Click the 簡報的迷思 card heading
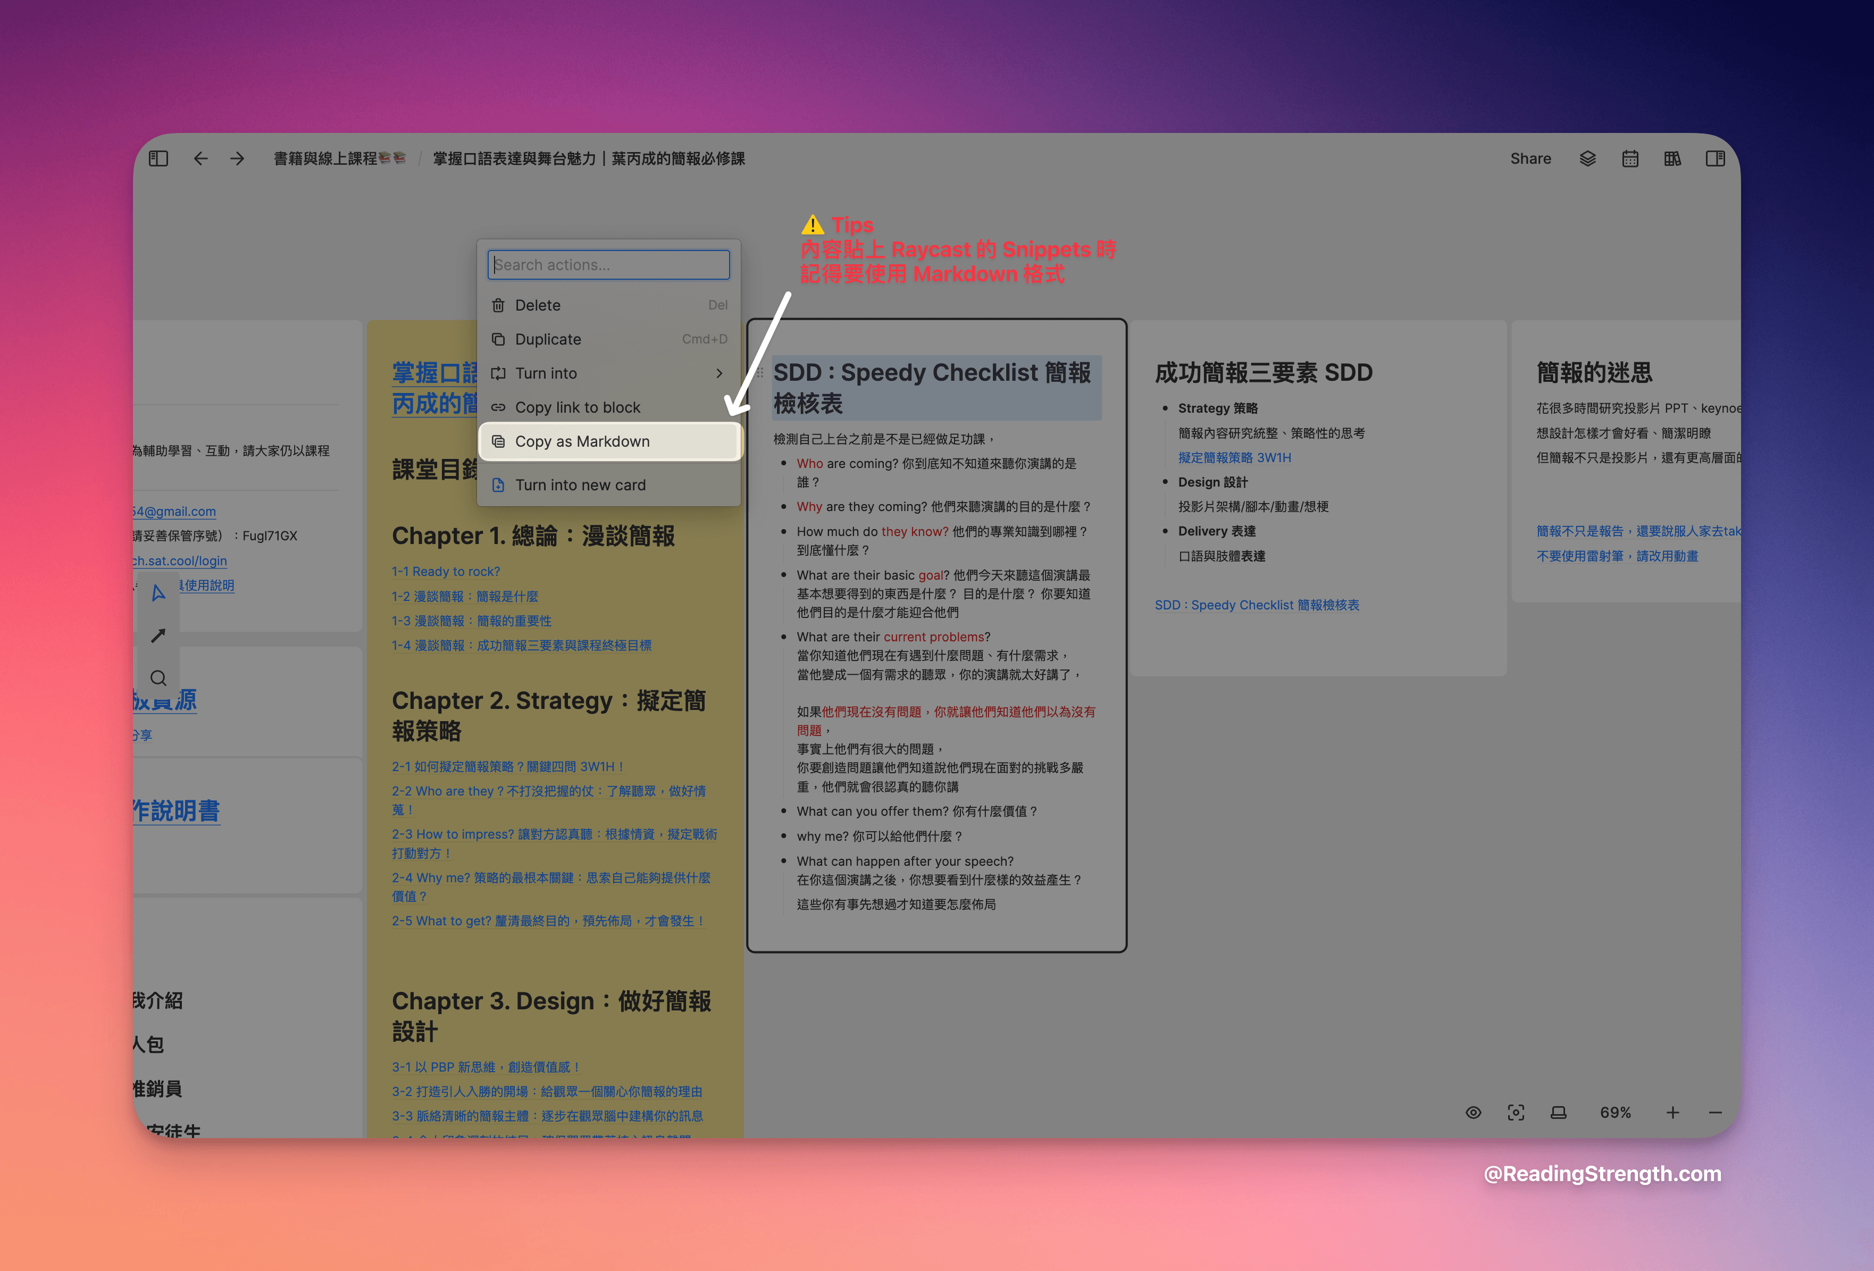The image size is (1874, 1271). click(1594, 373)
